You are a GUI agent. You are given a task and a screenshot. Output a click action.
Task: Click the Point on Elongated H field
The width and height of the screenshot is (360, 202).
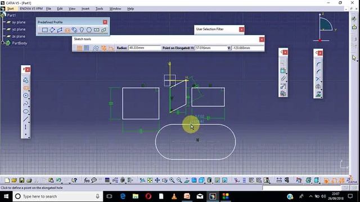pyautogui.click(x=211, y=48)
